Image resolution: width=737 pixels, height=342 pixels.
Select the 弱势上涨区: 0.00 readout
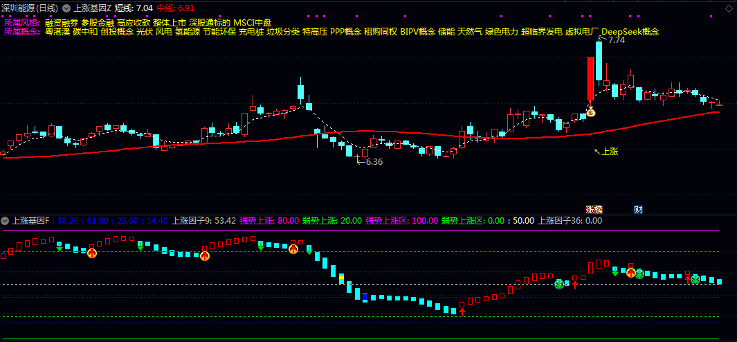[473, 221]
